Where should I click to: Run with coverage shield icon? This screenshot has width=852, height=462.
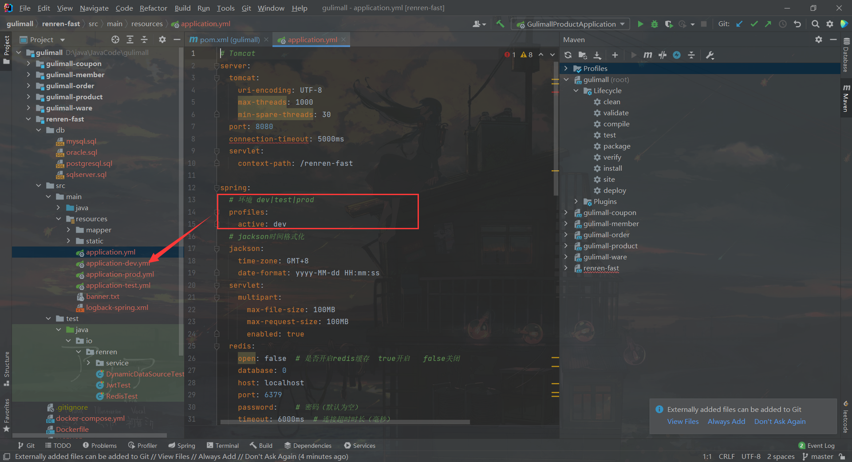point(668,24)
